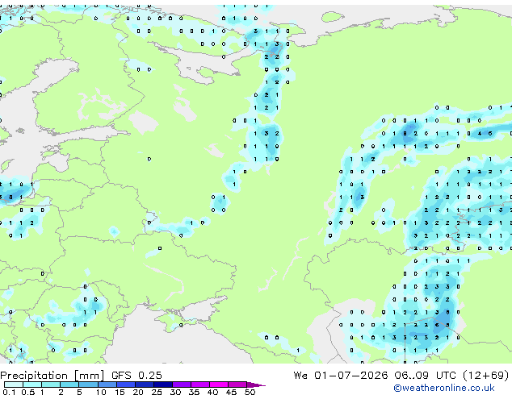The width and height of the screenshot is (512, 395).
Task: Click the 'GFS 0.25' model label
Action: (x=136, y=376)
